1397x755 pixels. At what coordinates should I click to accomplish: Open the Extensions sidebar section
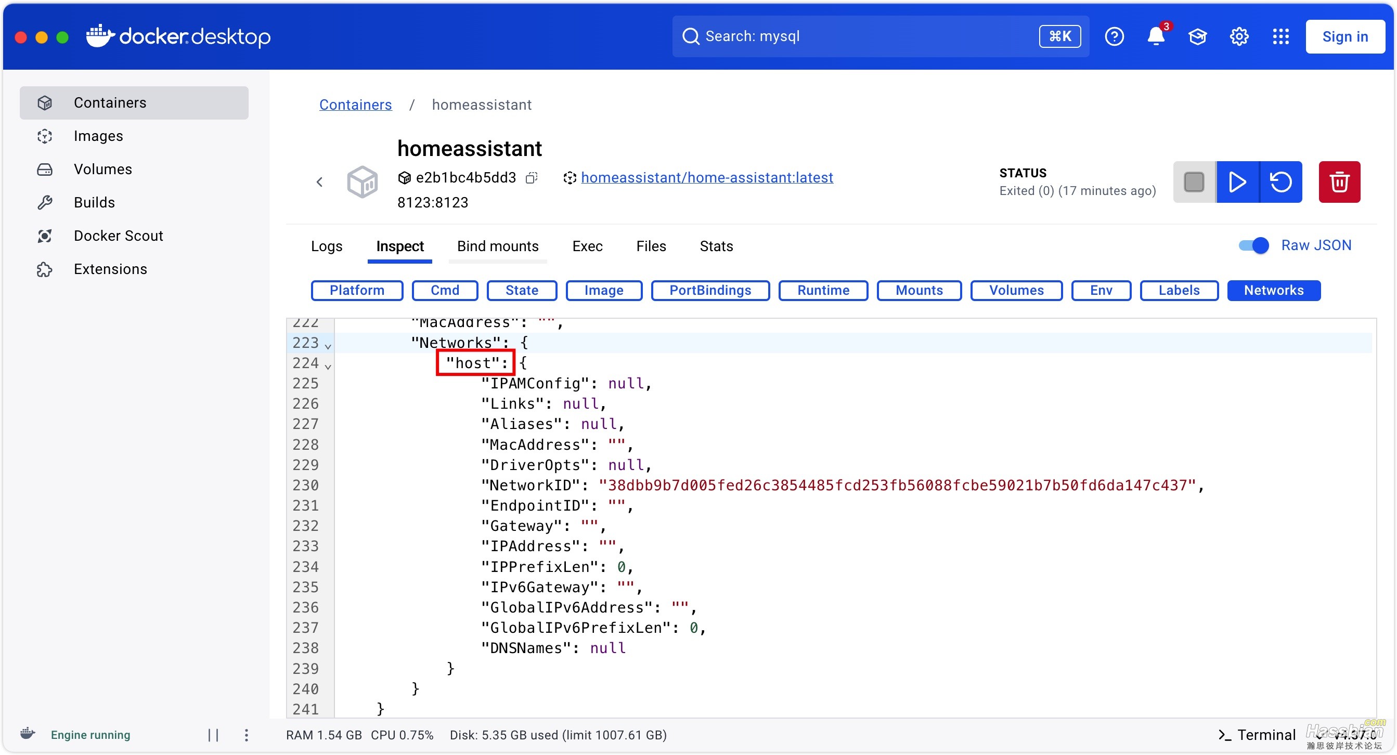click(134, 269)
